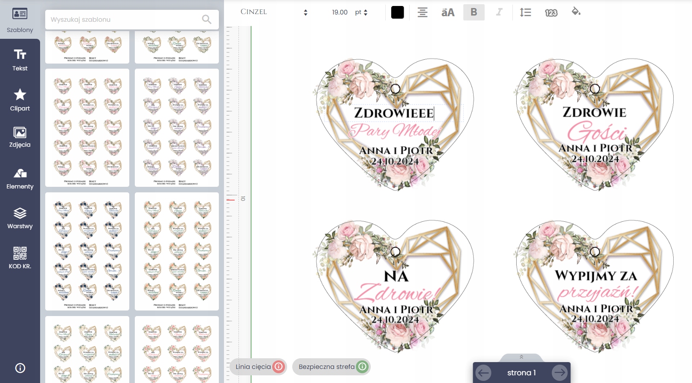
Task: Open the black text color swatch
Action: point(397,12)
